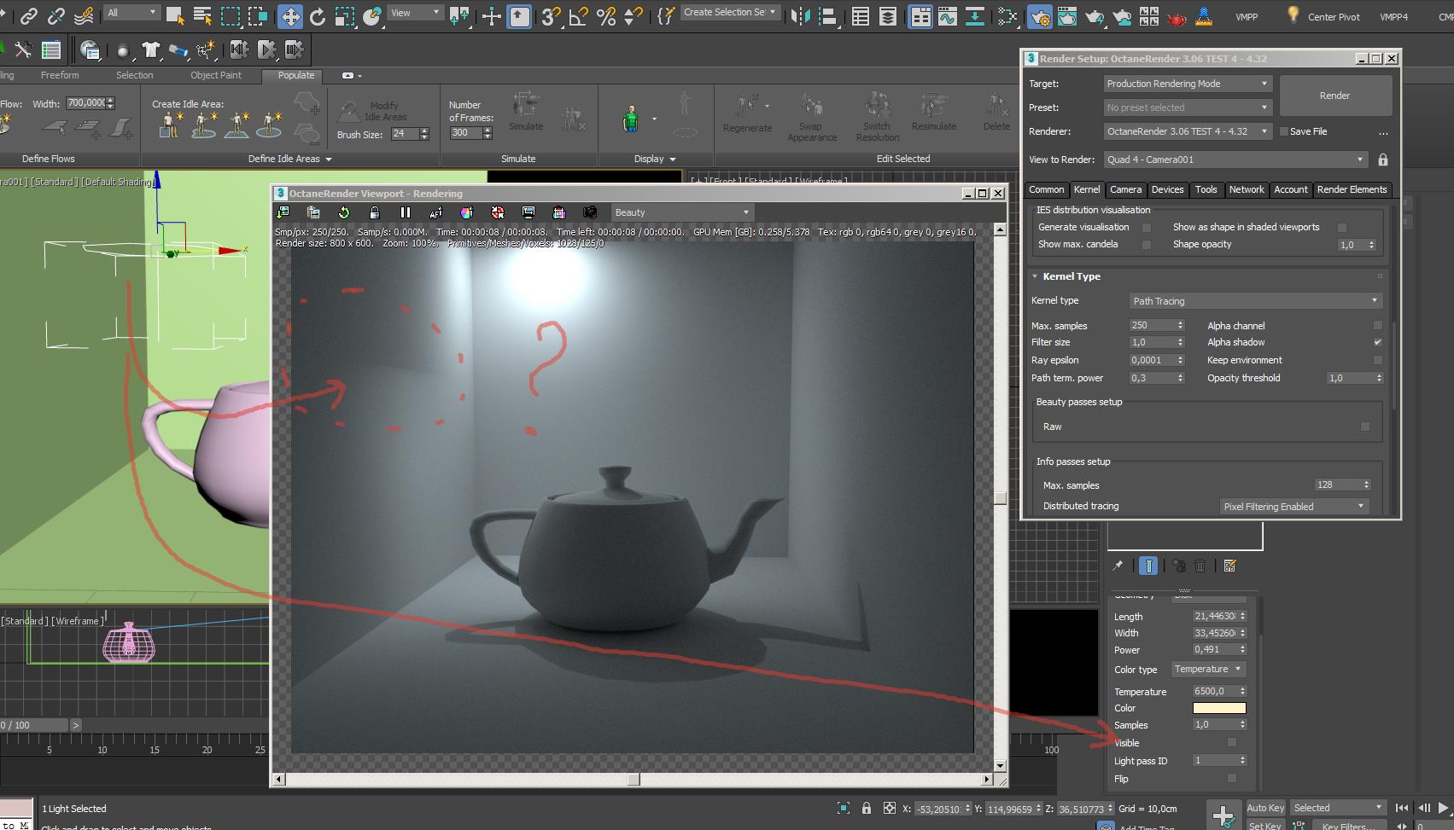The height and width of the screenshot is (830, 1454).
Task: Open the View to Render dropdown
Action: point(1235,160)
